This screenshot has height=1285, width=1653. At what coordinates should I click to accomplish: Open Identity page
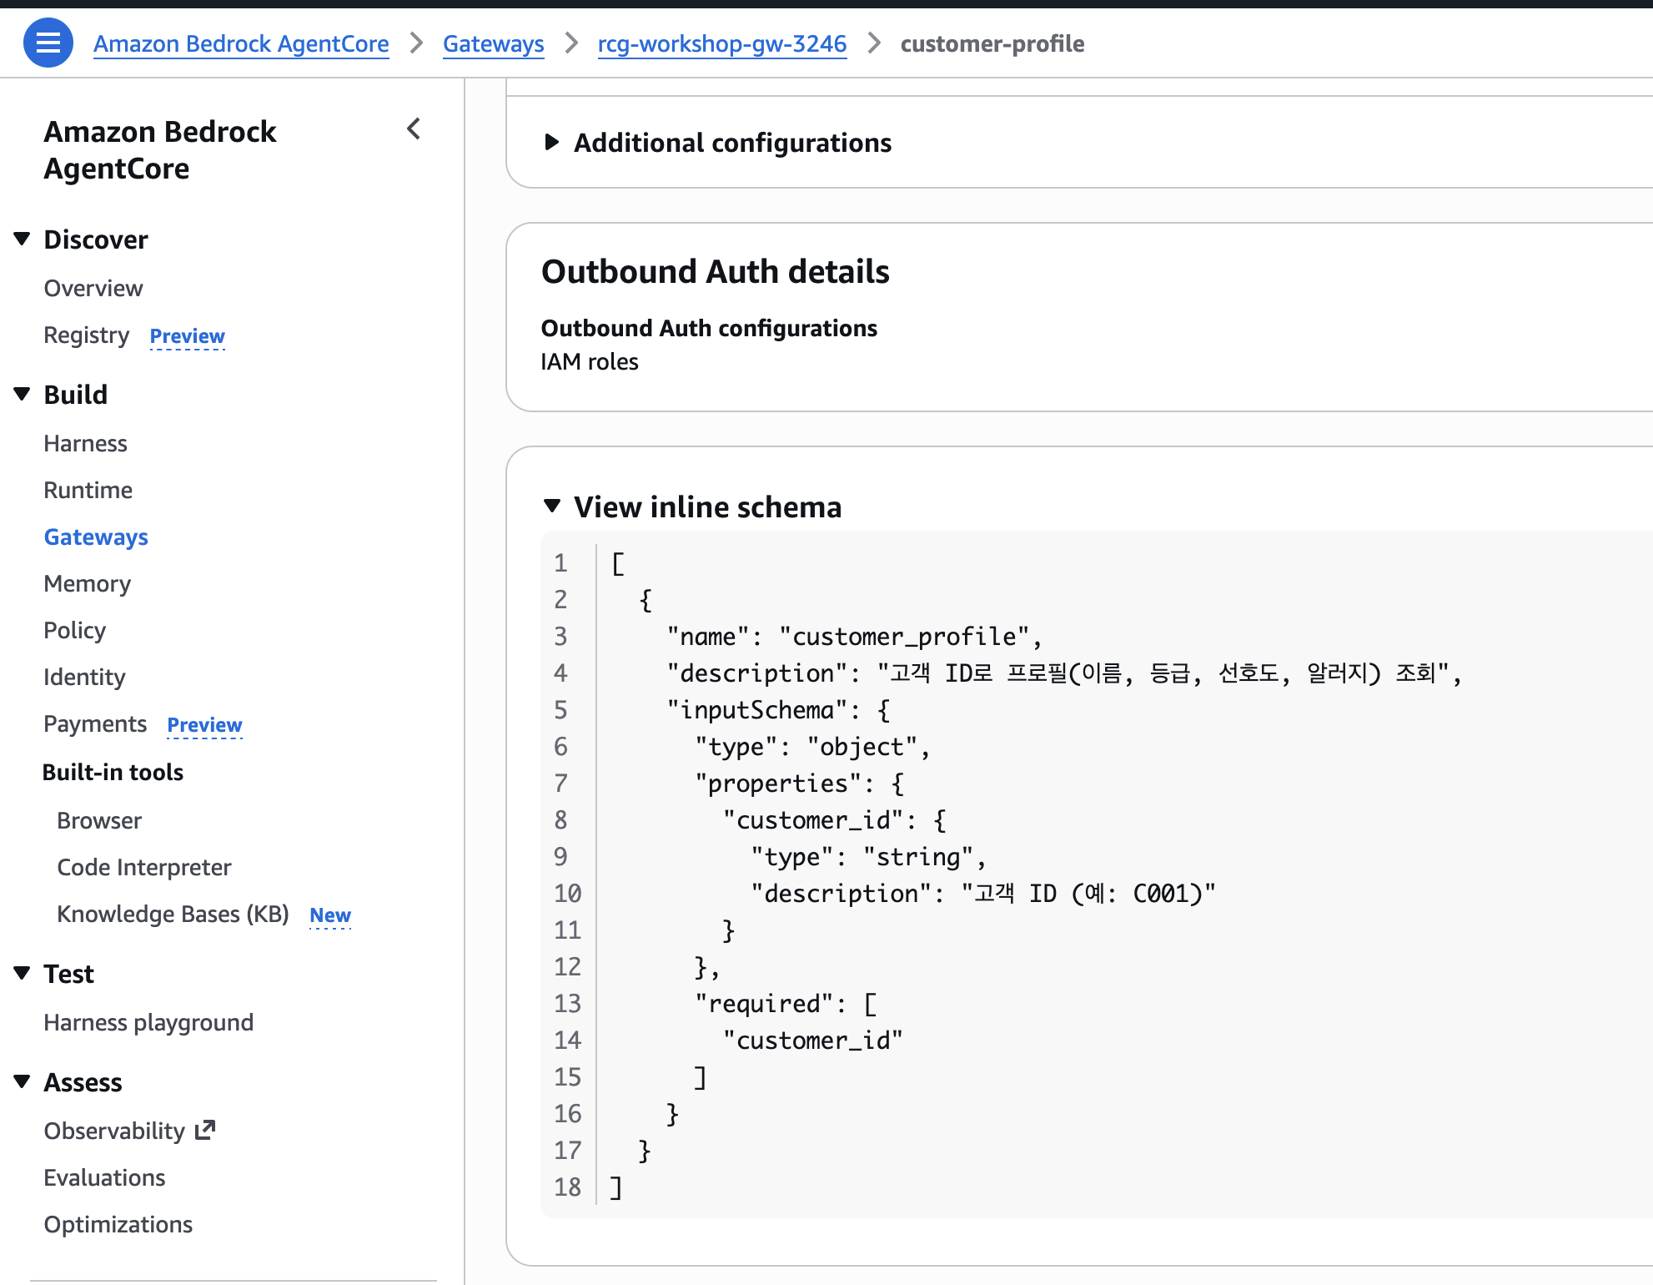pos(85,677)
